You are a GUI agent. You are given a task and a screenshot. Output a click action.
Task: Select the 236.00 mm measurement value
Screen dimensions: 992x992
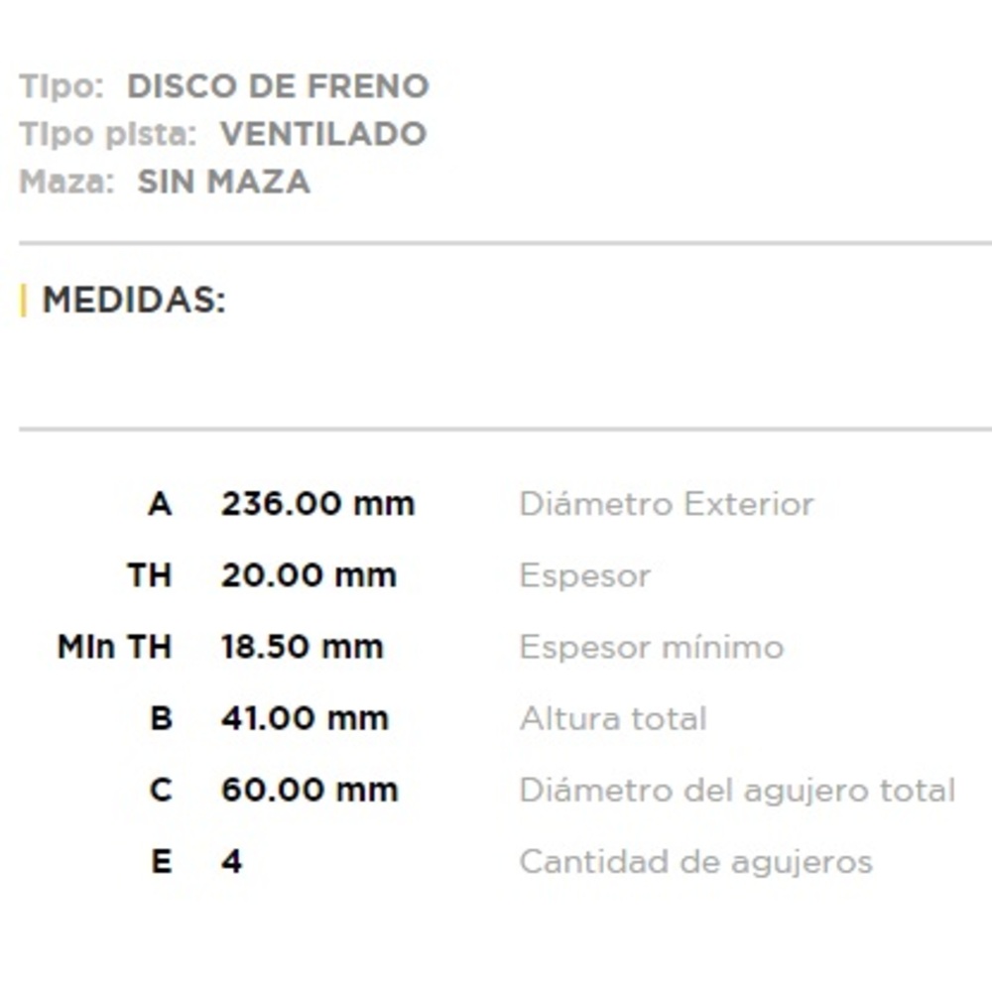(317, 504)
